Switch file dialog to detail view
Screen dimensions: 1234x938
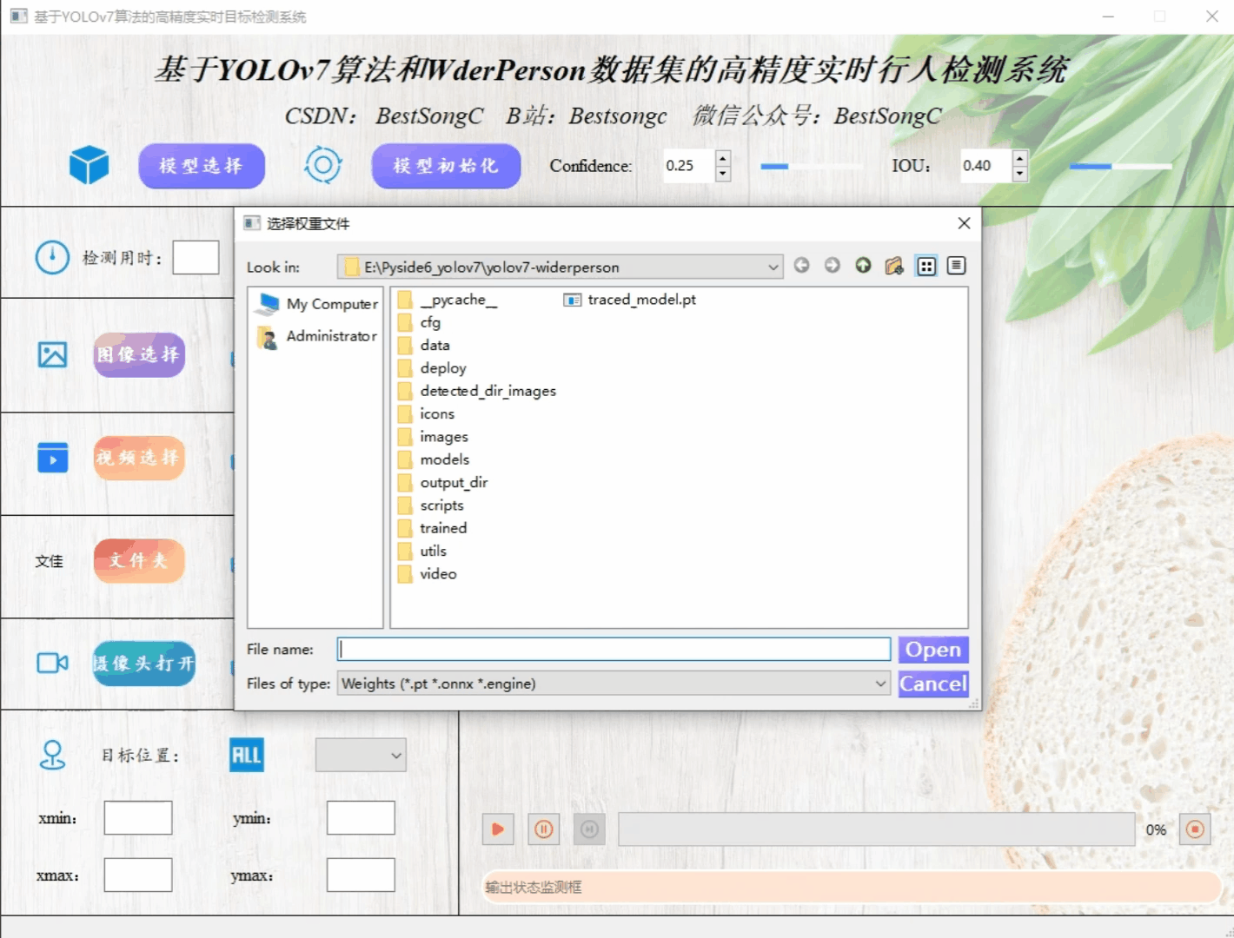[x=956, y=266]
